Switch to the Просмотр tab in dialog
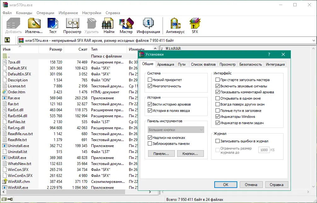This screenshot has height=203, width=317. tap(228, 64)
